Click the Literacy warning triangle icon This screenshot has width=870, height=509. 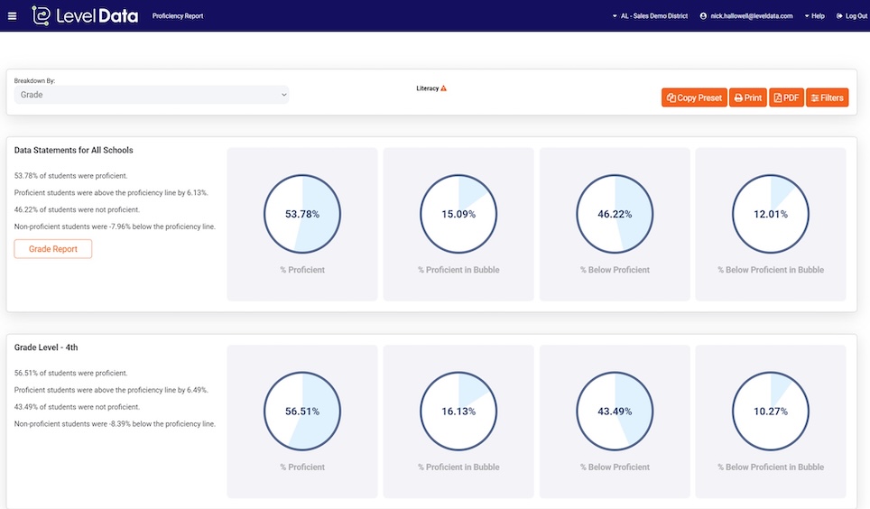click(443, 88)
